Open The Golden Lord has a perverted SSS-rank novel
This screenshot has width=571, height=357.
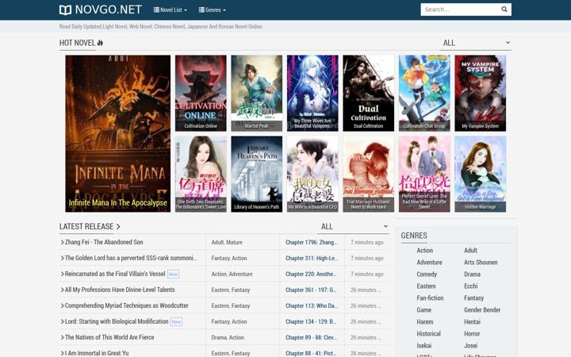[x=130, y=258]
